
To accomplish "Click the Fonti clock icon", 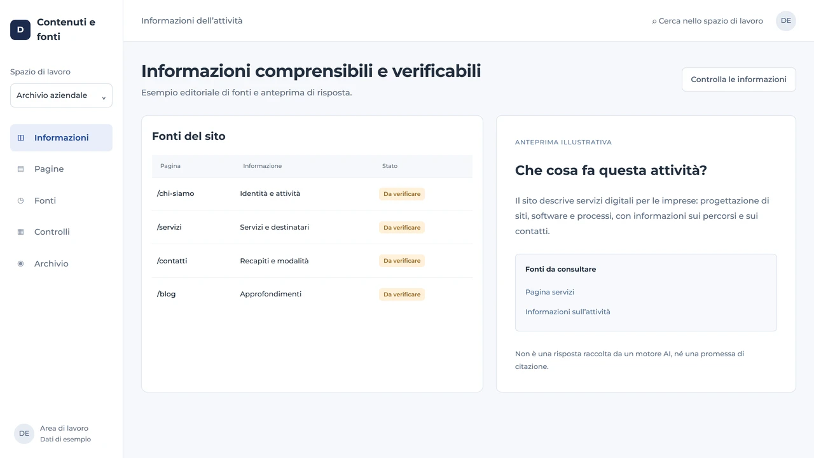I will point(20,200).
